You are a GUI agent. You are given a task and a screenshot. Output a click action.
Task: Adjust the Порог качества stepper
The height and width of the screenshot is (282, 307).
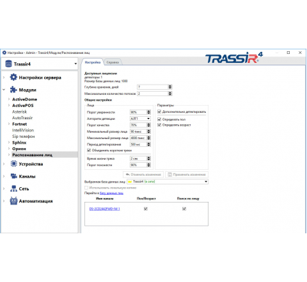click(x=149, y=125)
